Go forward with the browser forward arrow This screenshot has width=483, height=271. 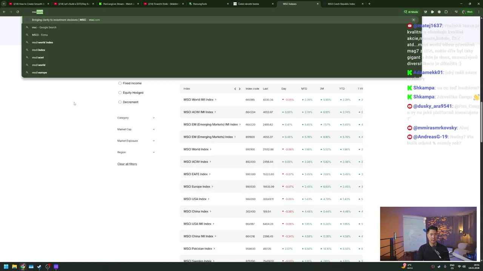pos(11,12)
